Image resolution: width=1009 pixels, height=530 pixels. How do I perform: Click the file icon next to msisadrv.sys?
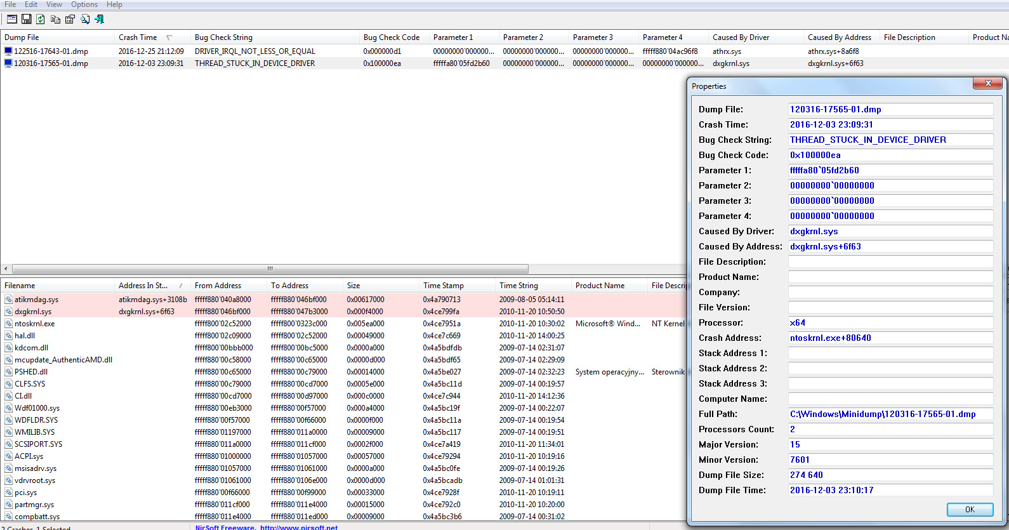coord(8,468)
